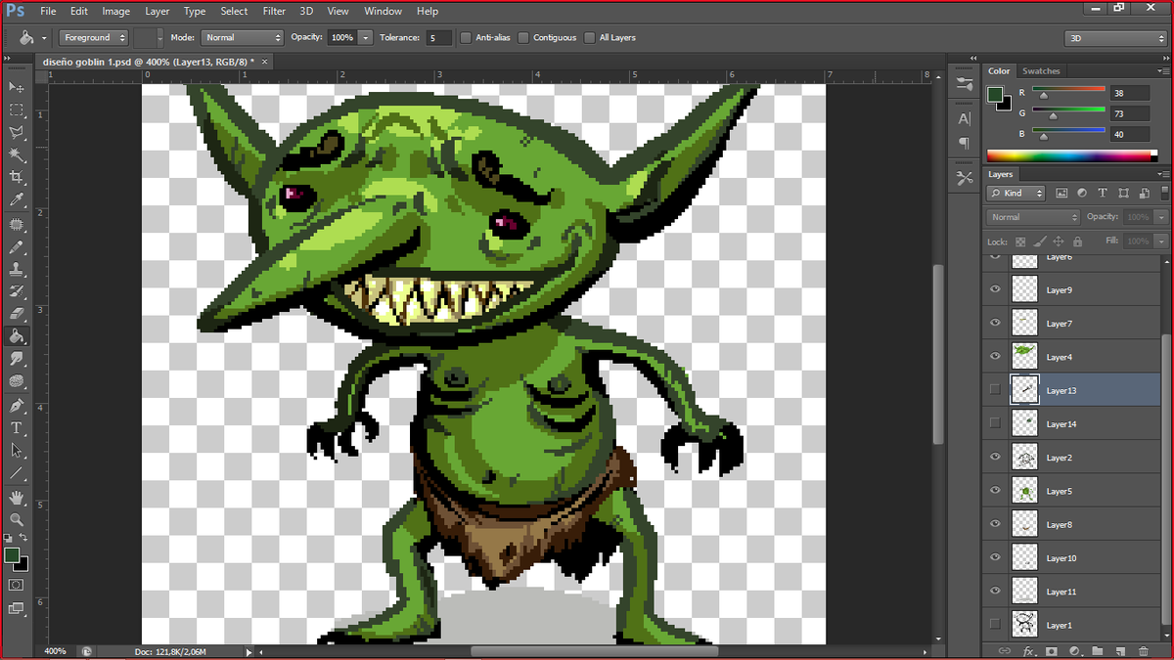Select the Hand tool
Image resolution: width=1174 pixels, height=660 pixels.
tap(17, 498)
